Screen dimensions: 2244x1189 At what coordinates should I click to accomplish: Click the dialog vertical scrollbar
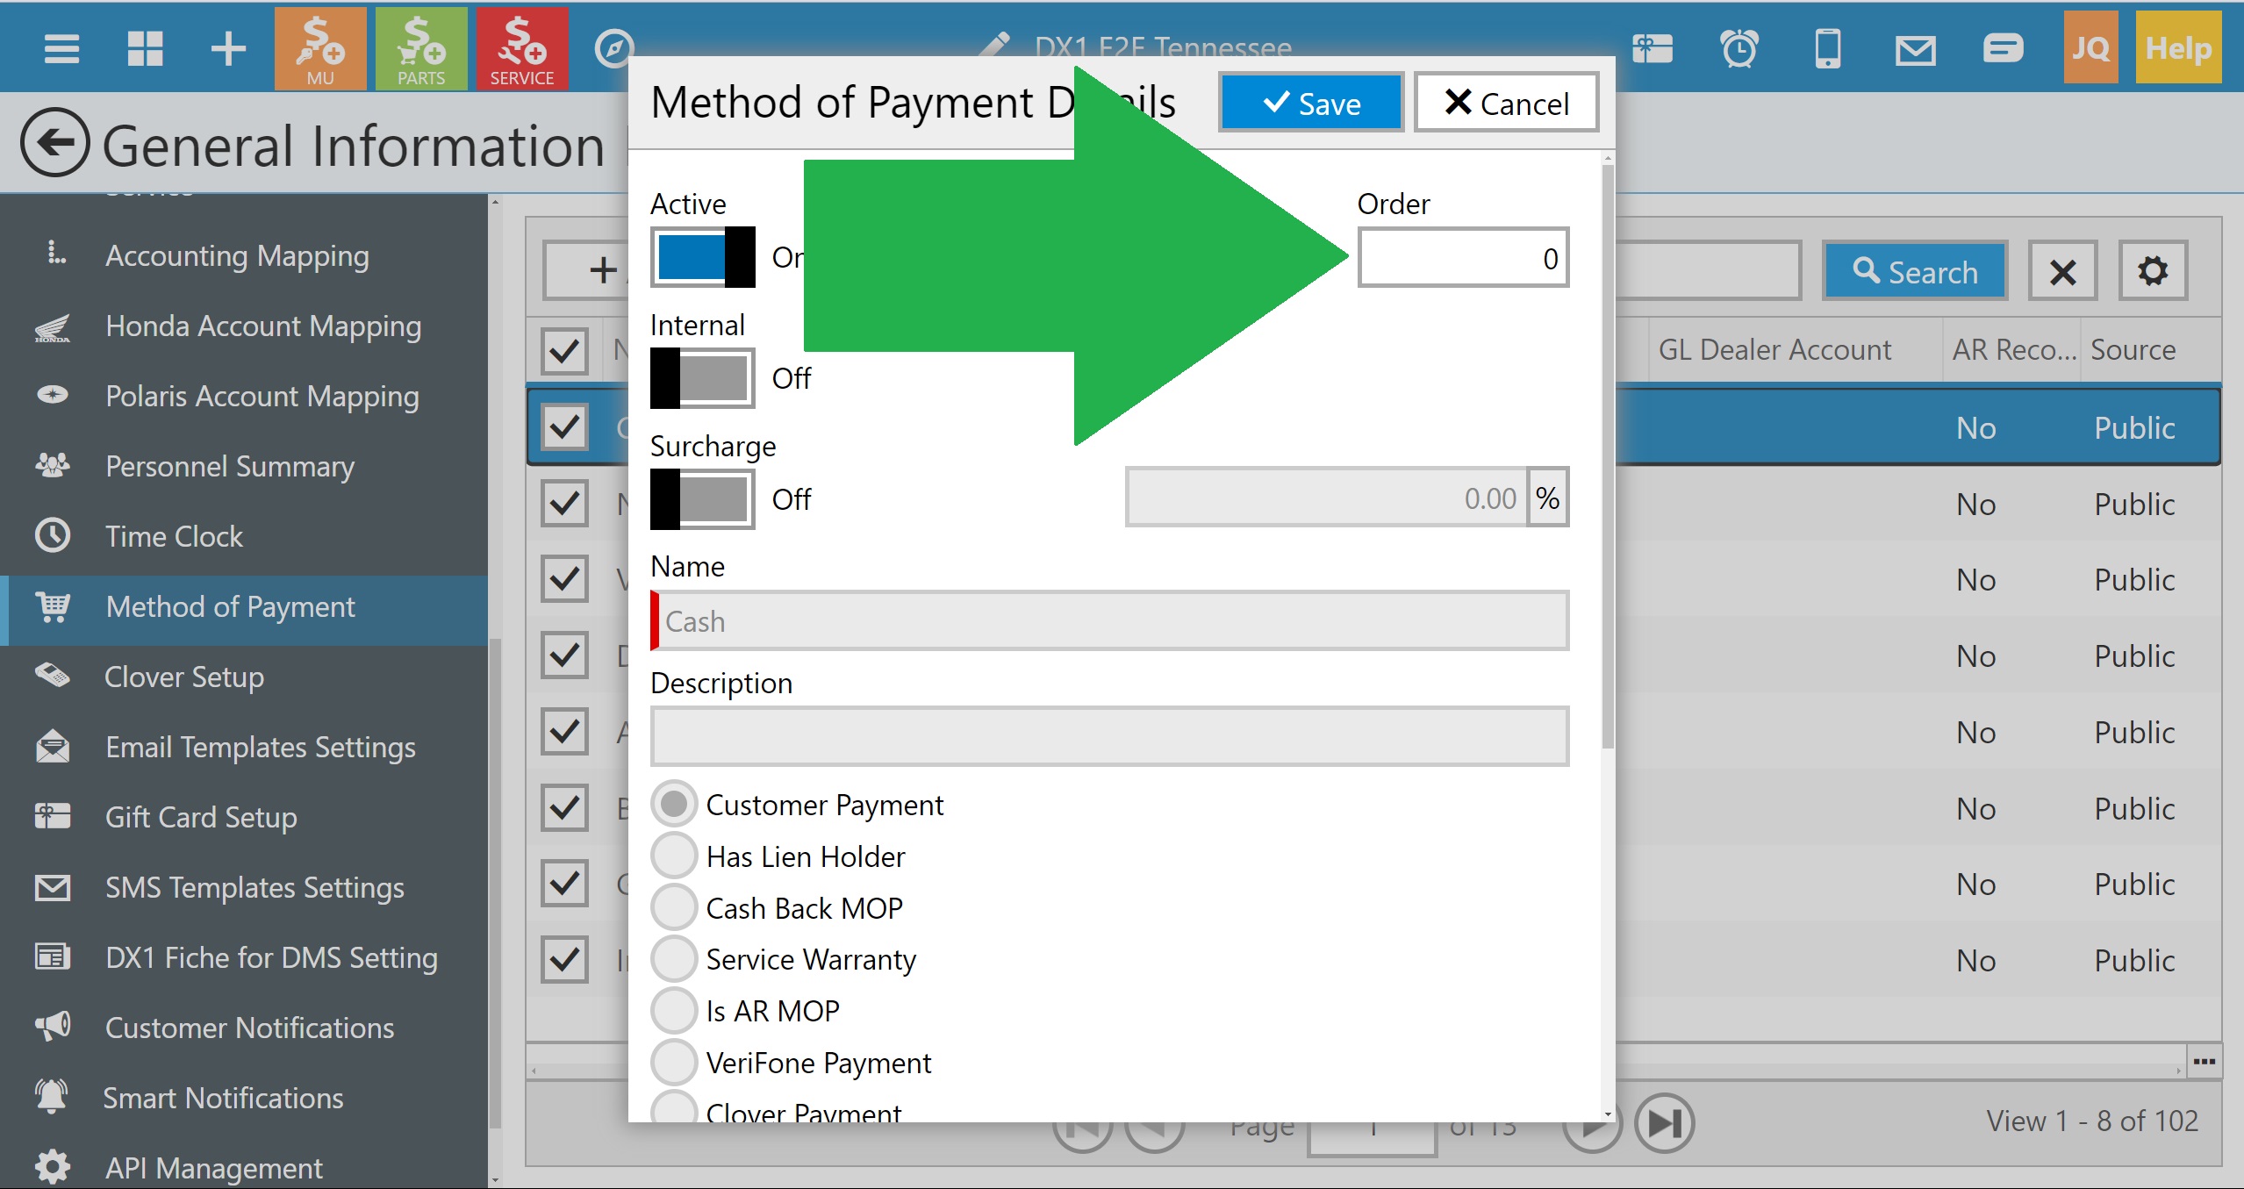coord(1607,456)
